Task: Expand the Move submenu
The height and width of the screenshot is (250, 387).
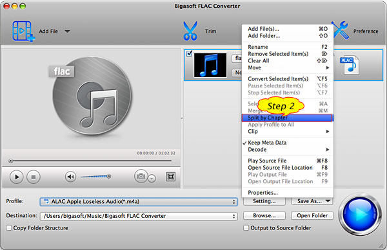Action: pyautogui.click(x=288, y=67)
